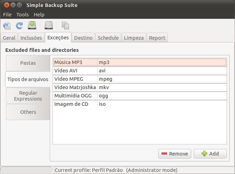Select the Others side tab
235x174 pixels.
28,112
